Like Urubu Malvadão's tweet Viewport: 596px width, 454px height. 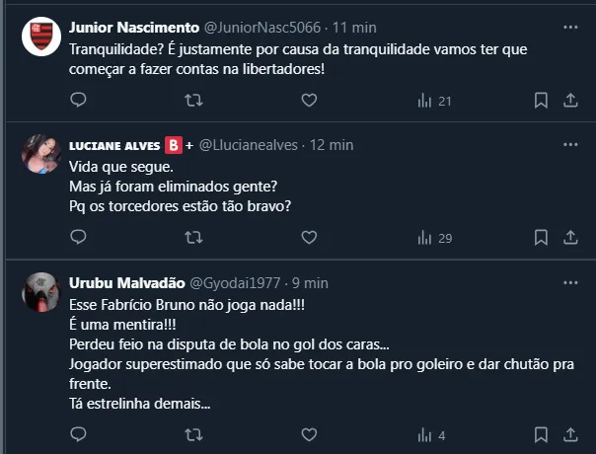click(309, 434)
